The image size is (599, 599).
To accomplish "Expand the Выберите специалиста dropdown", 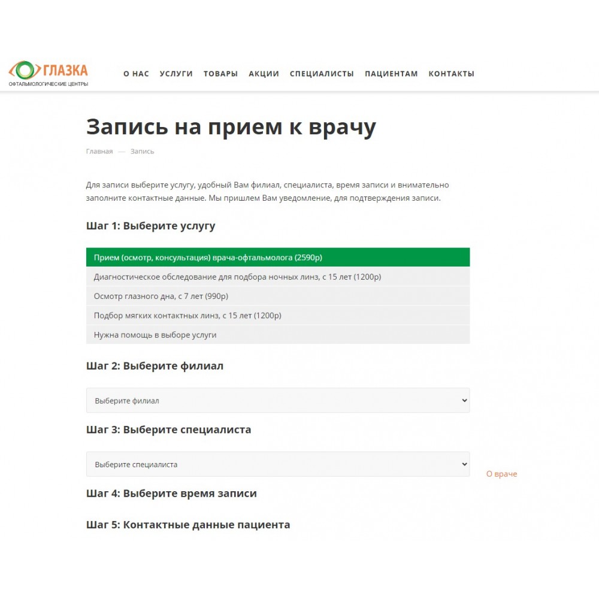I will [277, 464].
